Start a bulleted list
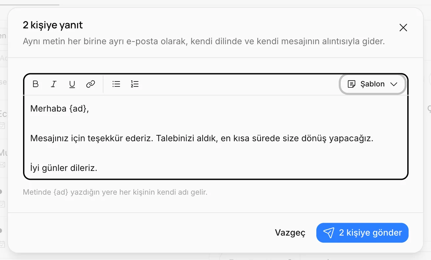 click(116, 84)
